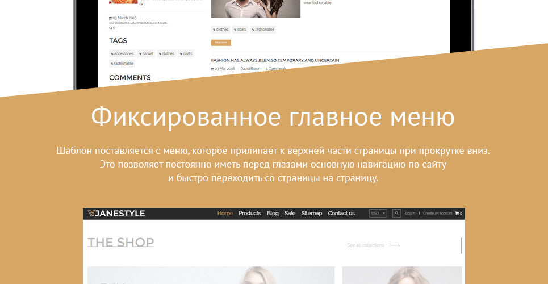The width and height of the screenshot is (548, 284).
Task: Click the COMMENTS sidebar heading
Action: (x=129, y=78)
